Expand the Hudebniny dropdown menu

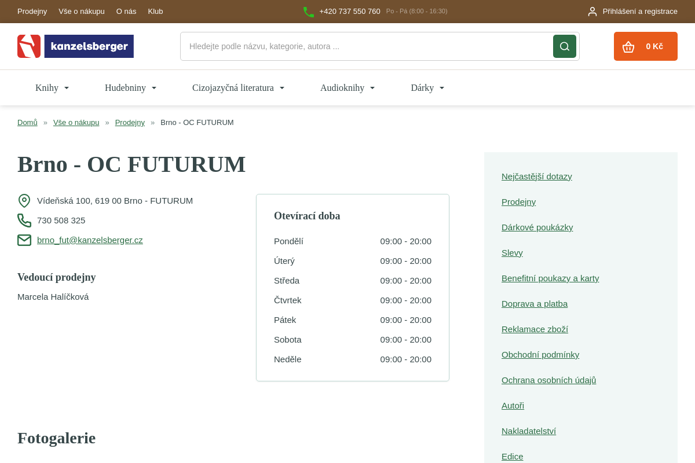[x=131, y=88]
